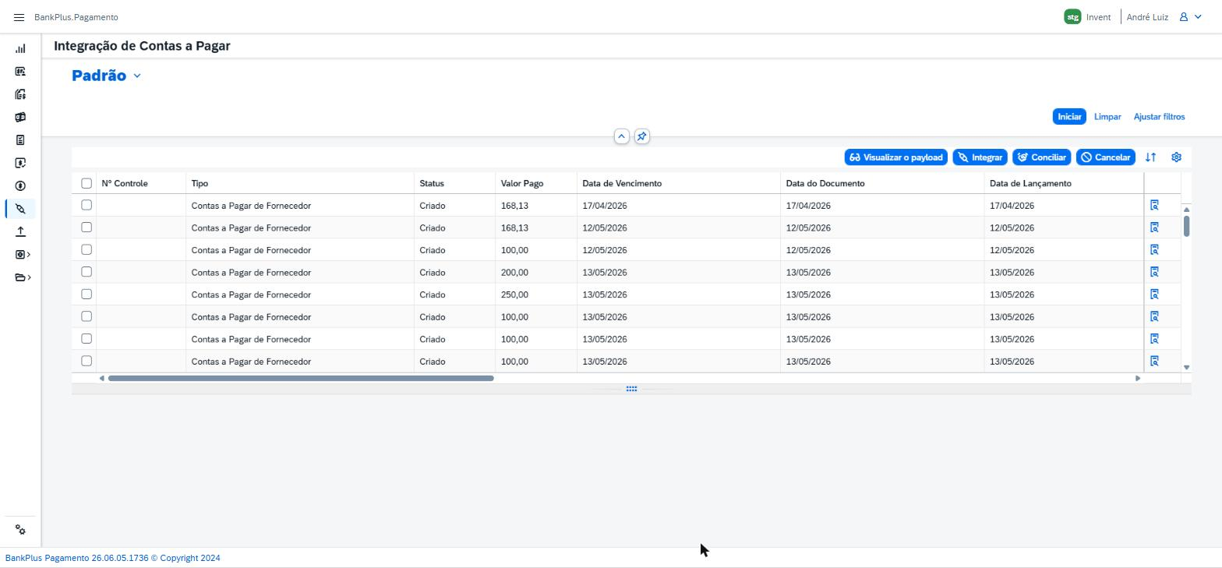Check the row with 168,13 due 17/04/2026
This screenshot has width=1222, height=568.
click(87, 205)
